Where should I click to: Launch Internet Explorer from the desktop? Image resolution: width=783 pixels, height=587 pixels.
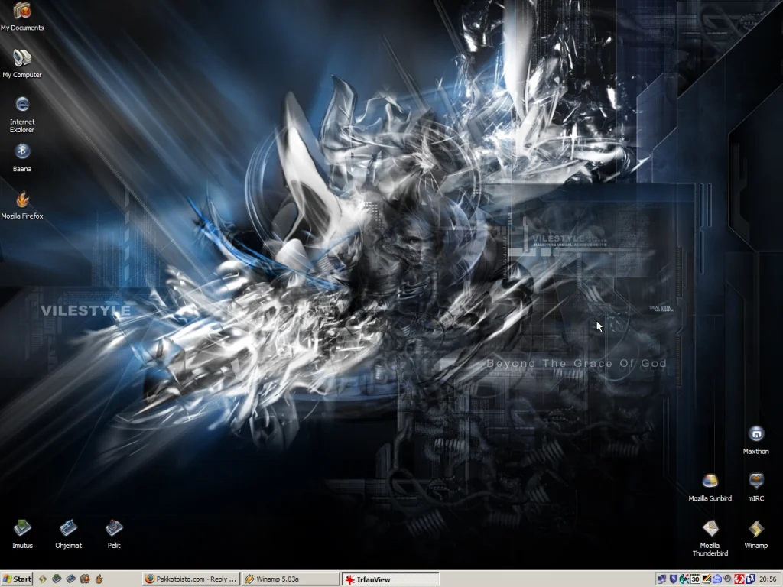coord(22,105)
